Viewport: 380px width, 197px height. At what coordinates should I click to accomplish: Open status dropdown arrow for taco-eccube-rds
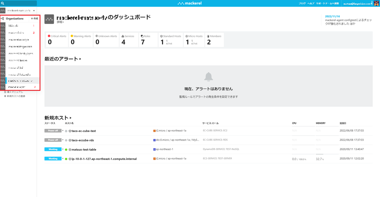click(63, 140)
